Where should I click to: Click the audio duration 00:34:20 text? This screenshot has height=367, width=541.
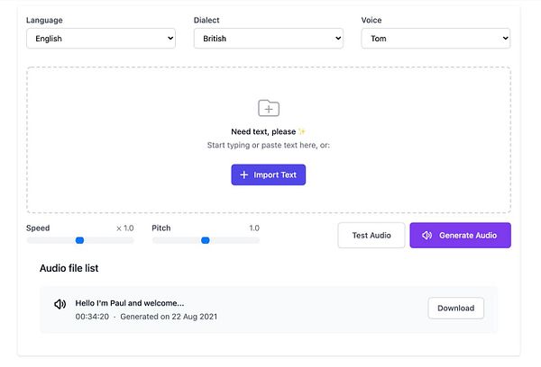[x=92, y=317]
